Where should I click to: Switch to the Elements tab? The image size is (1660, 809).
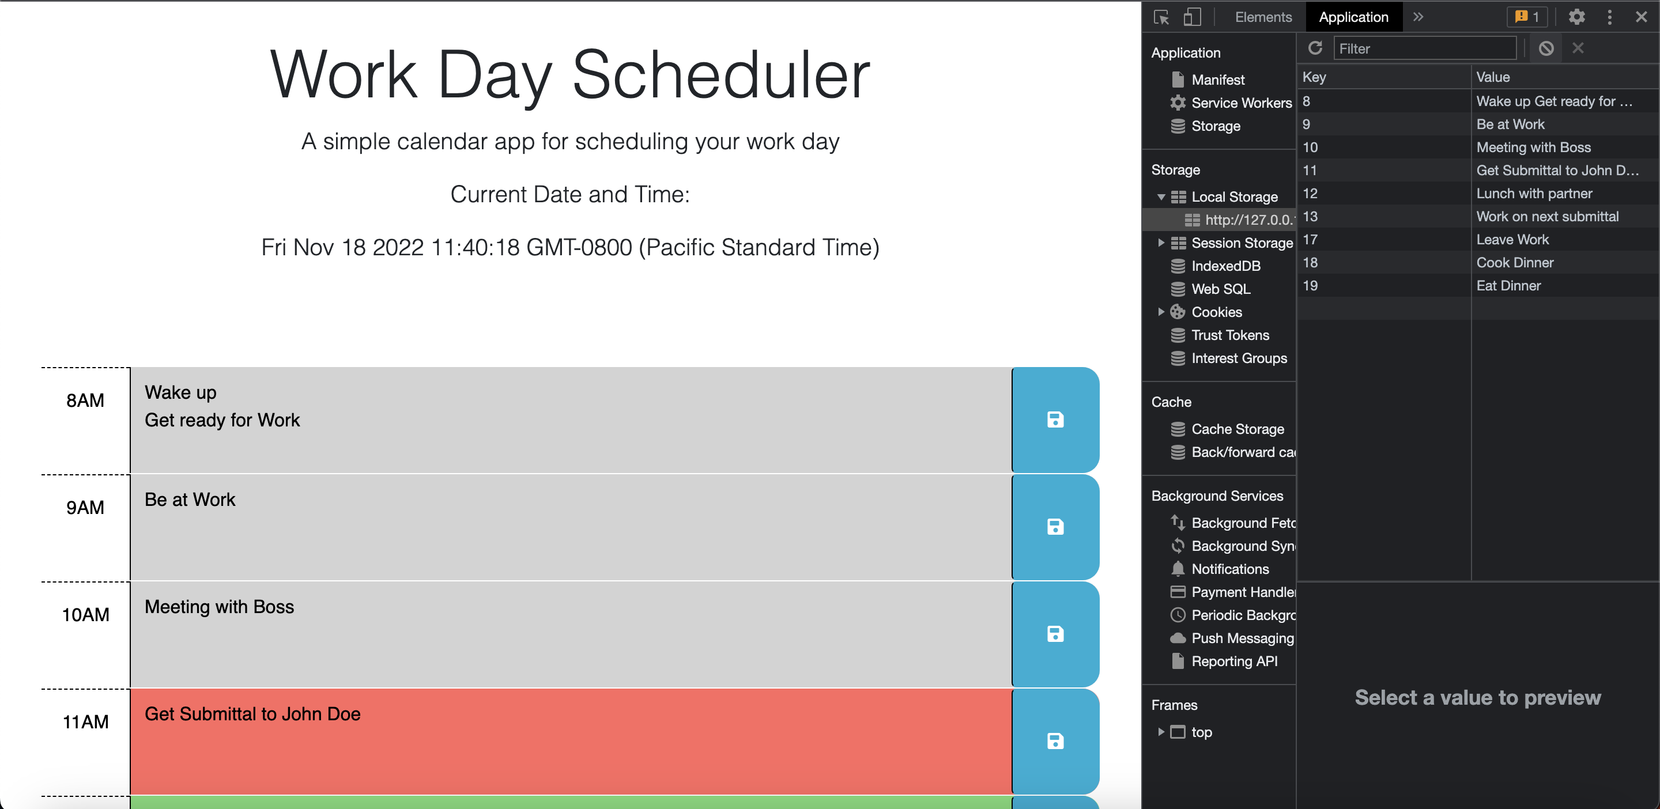(1262, 17)
